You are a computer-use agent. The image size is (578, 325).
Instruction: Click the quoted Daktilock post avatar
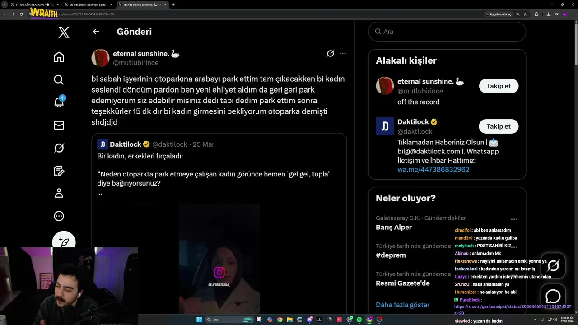102,144
